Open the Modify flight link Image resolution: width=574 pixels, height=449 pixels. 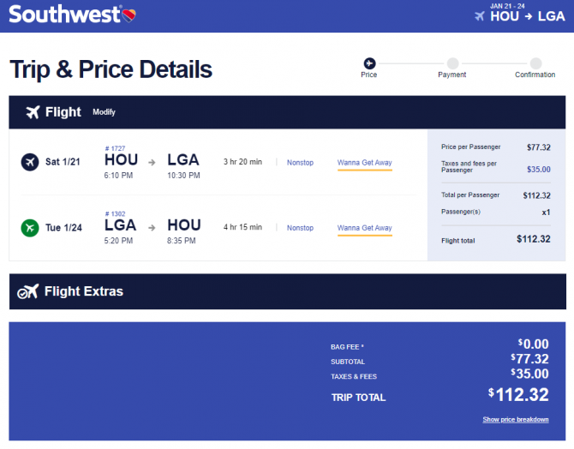tap(104, 112)
